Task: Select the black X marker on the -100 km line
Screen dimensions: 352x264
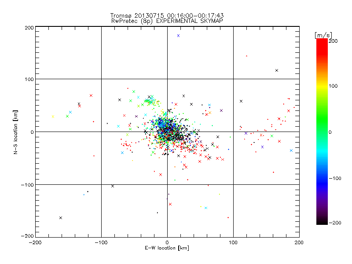Action: [x=113, y=186]
